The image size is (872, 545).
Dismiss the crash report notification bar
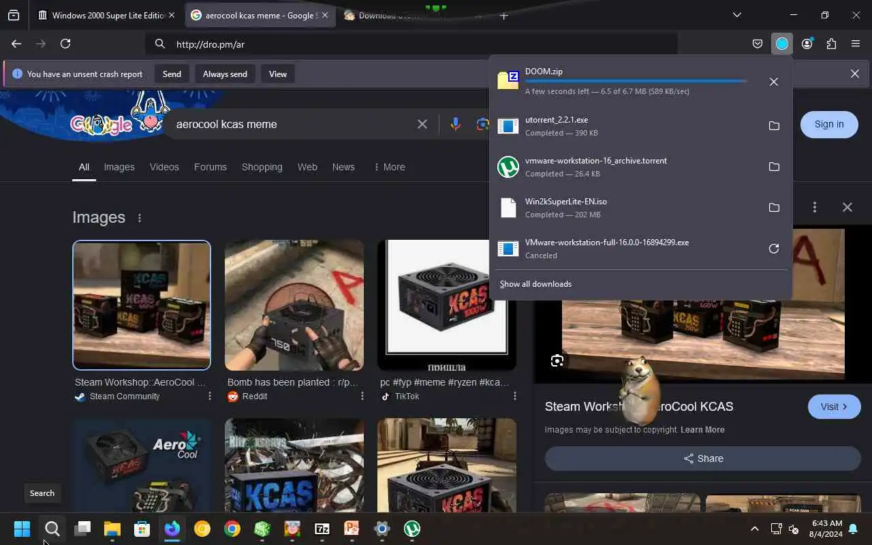click(x=855, y=74)
